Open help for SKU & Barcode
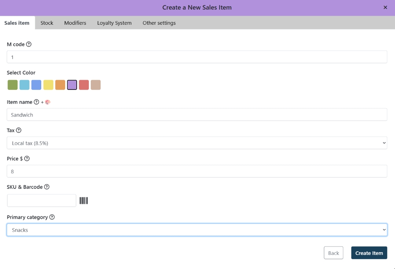 46,187
